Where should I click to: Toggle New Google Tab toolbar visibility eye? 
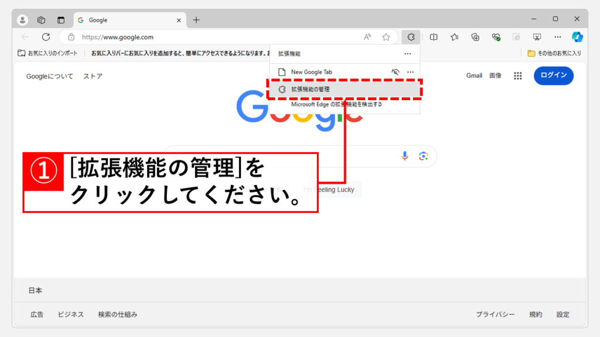(396, 72)
